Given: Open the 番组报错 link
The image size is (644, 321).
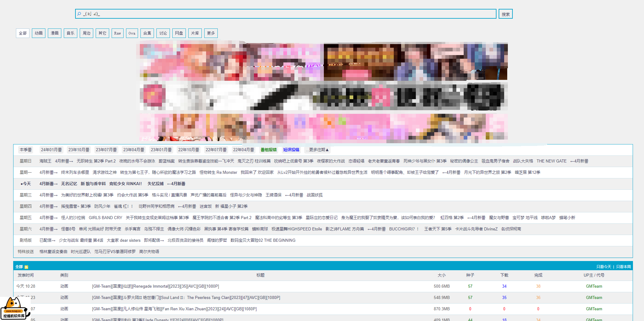Looking at the screenshot, I should (x=268, y=150).
